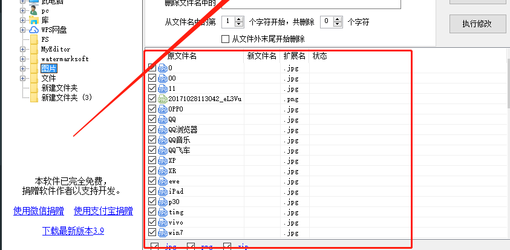The height and width of the screenshot is (250, 510).
Task: Click the 执行修改 button
Action: [x=477, y=24]
